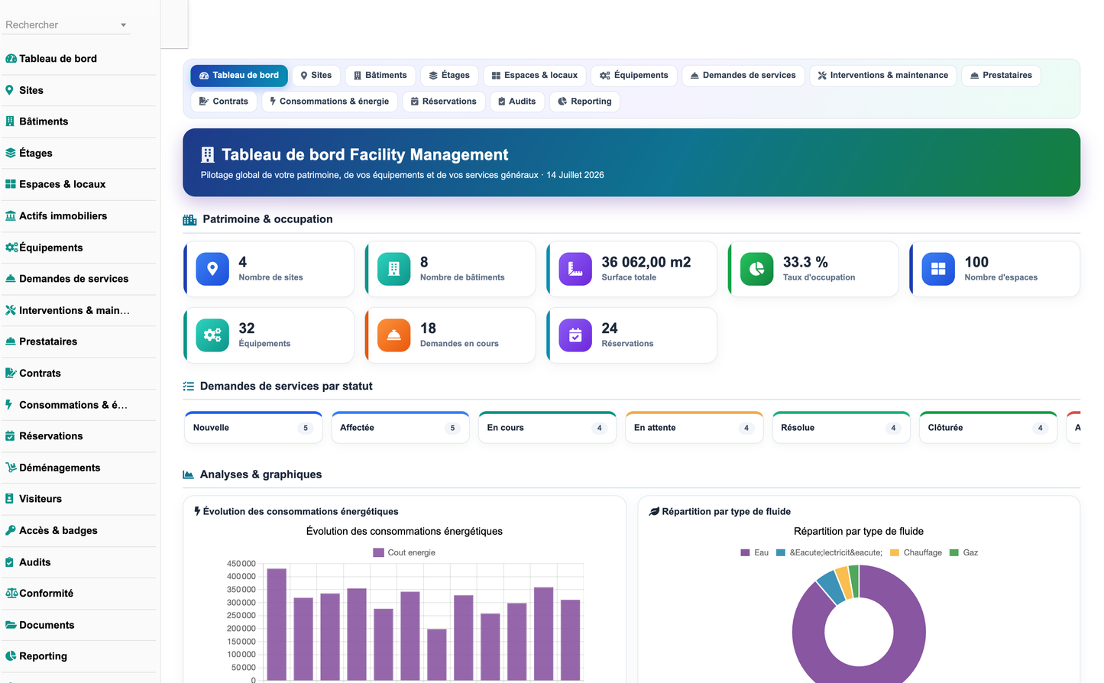1104x683 pixels.
Task: Click the teal Équipements card icon
Action: 212,335
